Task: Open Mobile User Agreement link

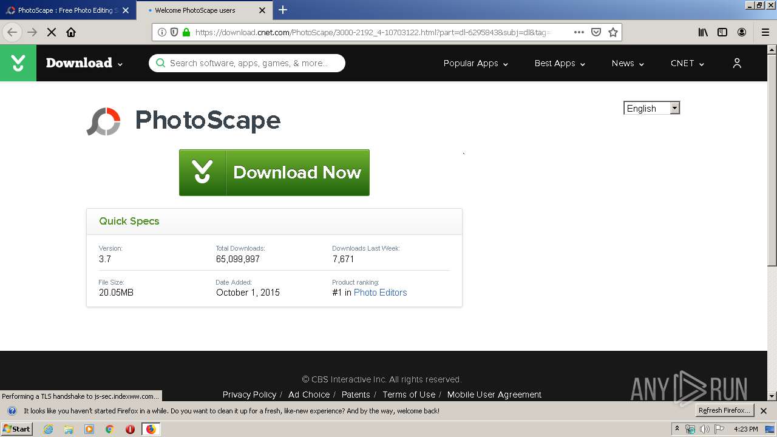Action: pos(494,395)
